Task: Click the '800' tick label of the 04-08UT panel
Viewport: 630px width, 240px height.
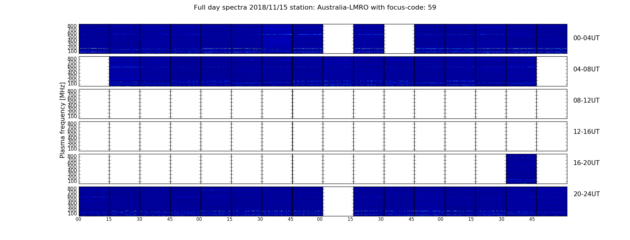Action: 72,59
